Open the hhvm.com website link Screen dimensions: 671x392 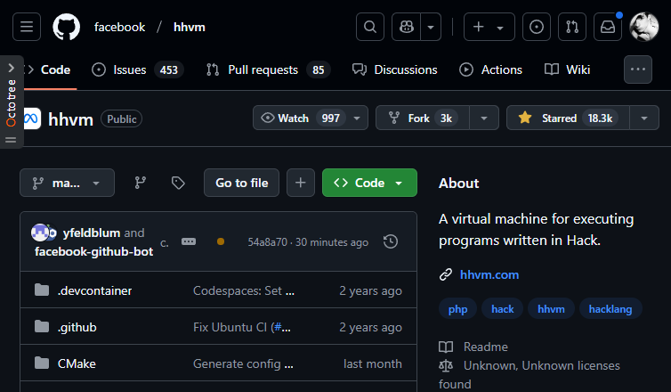pyautogui.click(x=489, y=274)
